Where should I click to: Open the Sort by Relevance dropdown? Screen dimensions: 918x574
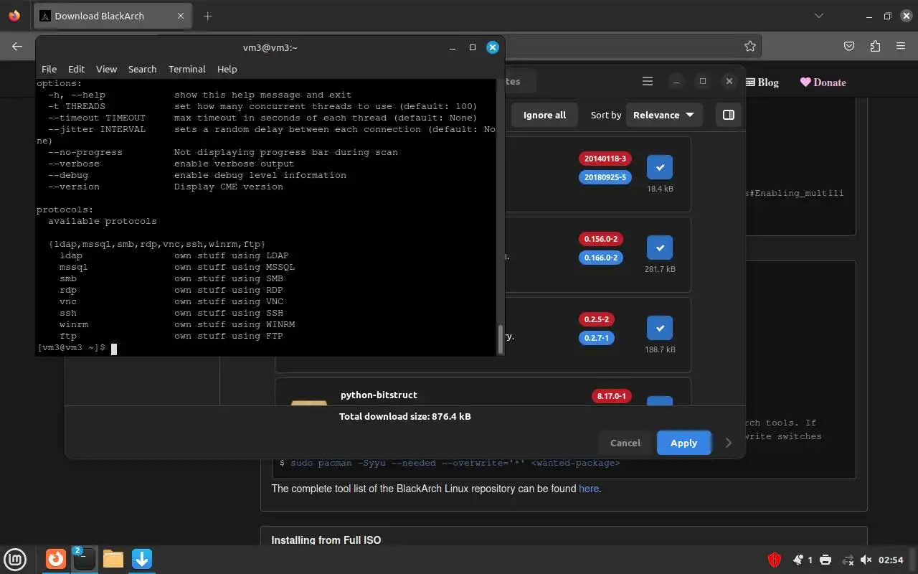pyautogui.click(x=664, y=115)
